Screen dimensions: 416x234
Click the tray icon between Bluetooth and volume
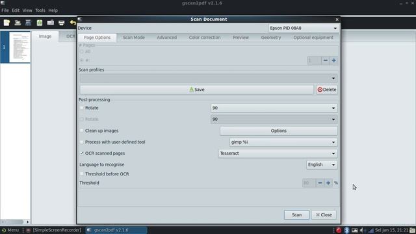[355, 230]
